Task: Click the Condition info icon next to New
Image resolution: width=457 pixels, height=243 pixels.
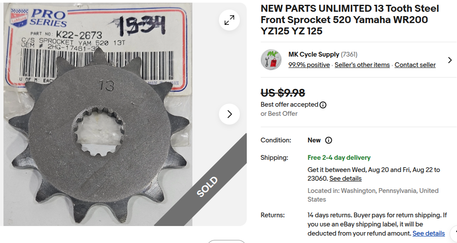Action: tap(329, 140)
